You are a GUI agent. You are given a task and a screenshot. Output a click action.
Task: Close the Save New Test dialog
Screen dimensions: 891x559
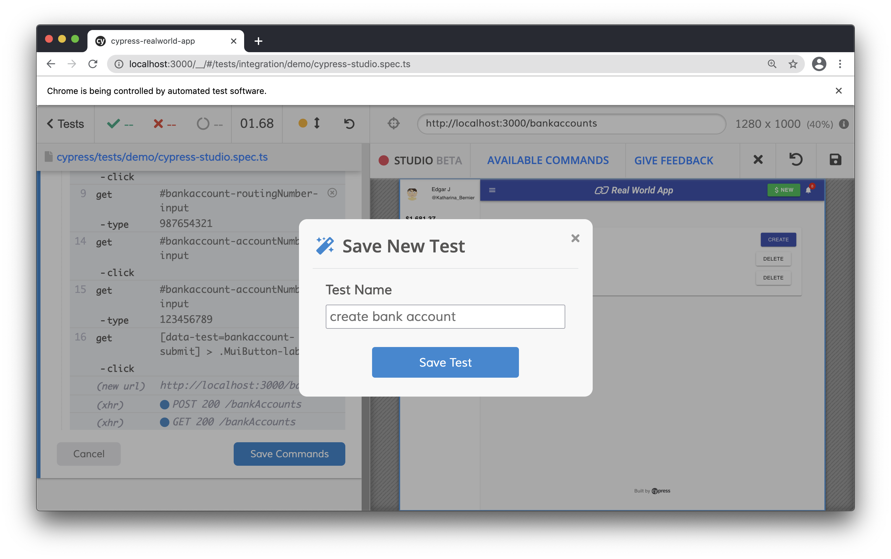[x=575, y=238]
